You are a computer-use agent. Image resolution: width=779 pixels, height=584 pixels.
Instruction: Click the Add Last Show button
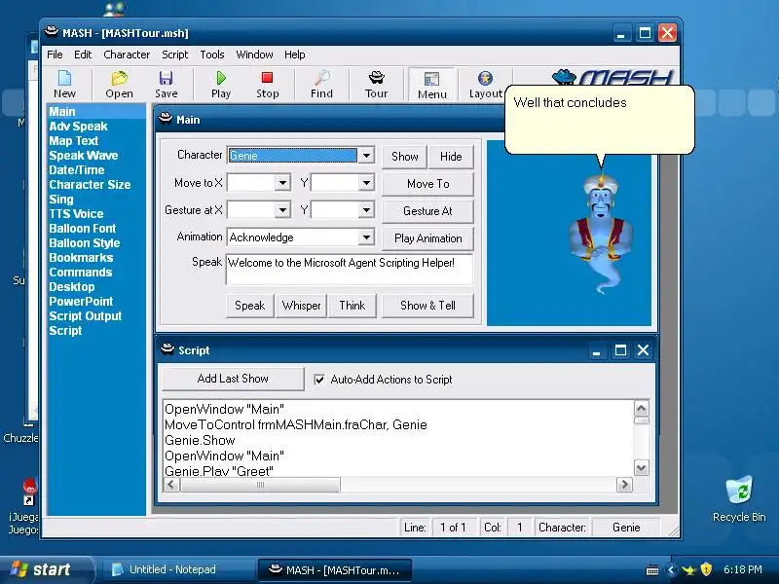coord(233,379)
